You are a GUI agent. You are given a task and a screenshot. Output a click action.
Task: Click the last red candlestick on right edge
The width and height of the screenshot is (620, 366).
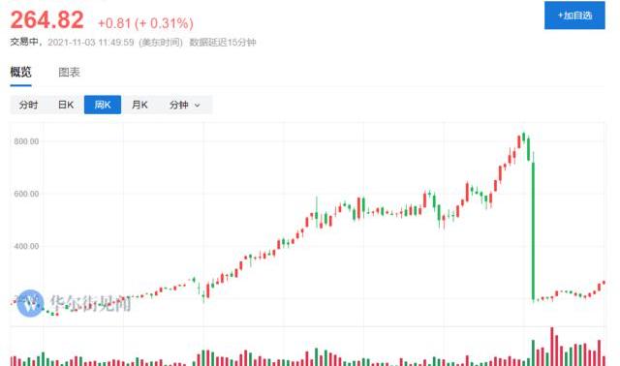tap(604, 283)
